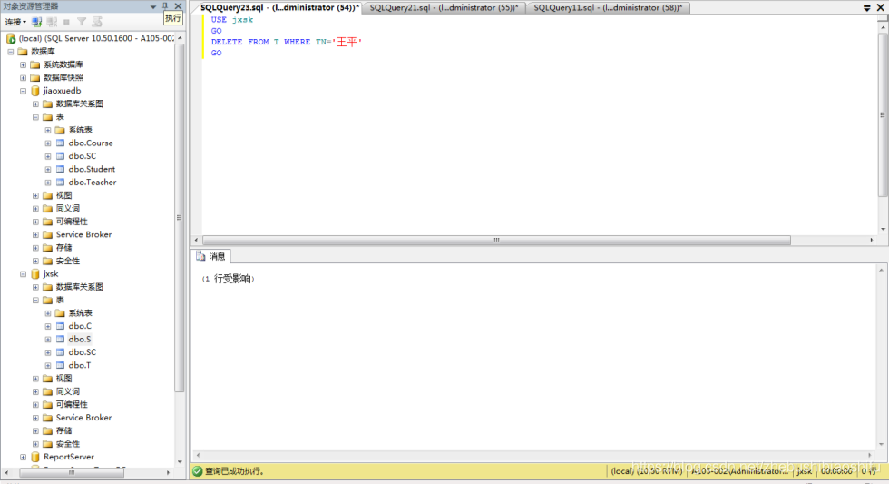Image resolution: width=889 pixels, height=484 pixels.
Task: Select 系统表 folder icon under jxsk
Action: [60, 313]
